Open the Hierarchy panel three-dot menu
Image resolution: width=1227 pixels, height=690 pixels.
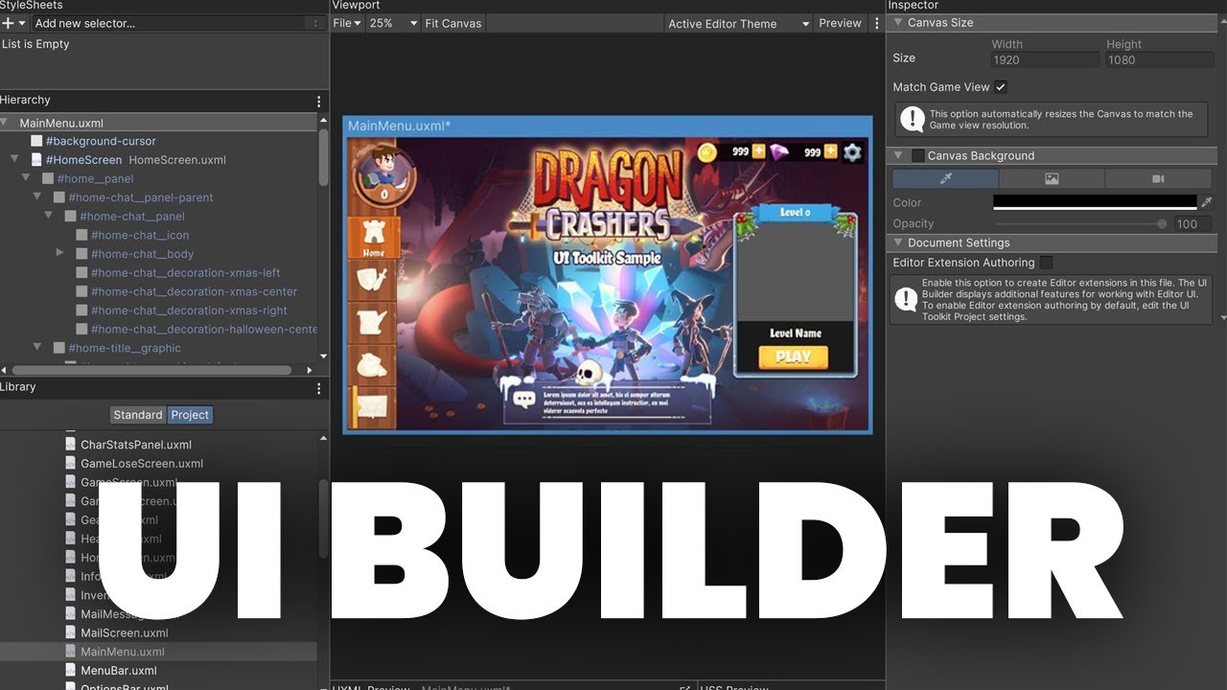click(319, 101)
